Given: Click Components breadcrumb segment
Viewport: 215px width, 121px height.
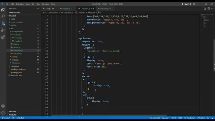Looking at the screenshot, I should coord(53,13).
